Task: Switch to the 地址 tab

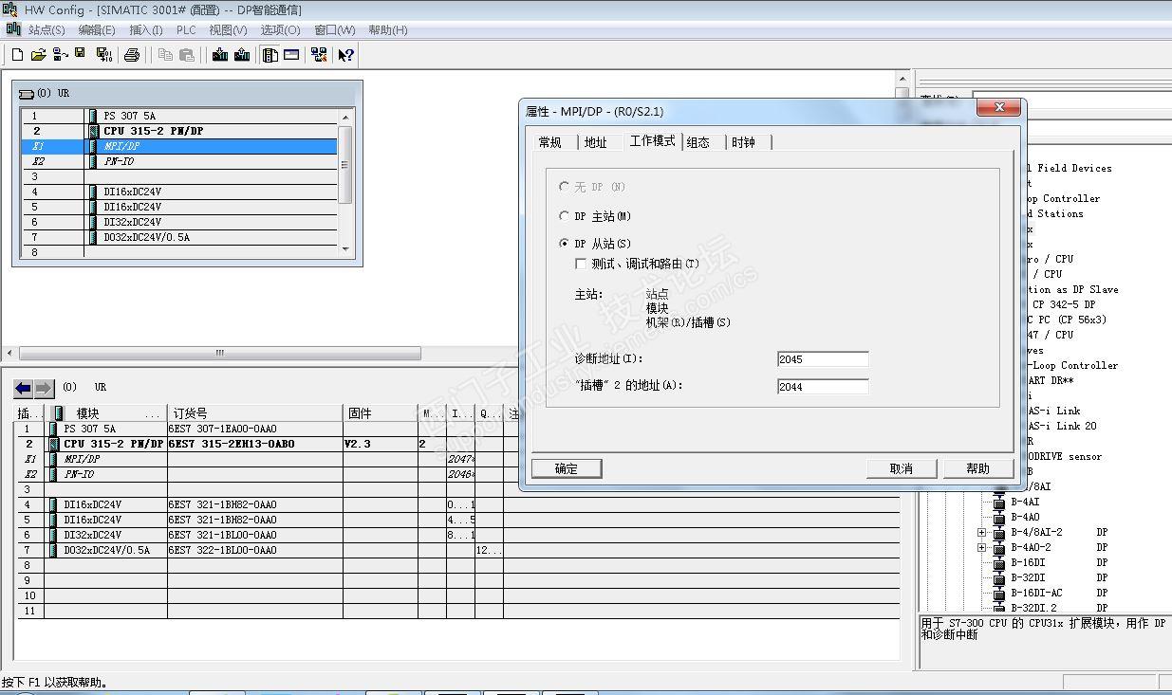Action: [x=596, y=142]
